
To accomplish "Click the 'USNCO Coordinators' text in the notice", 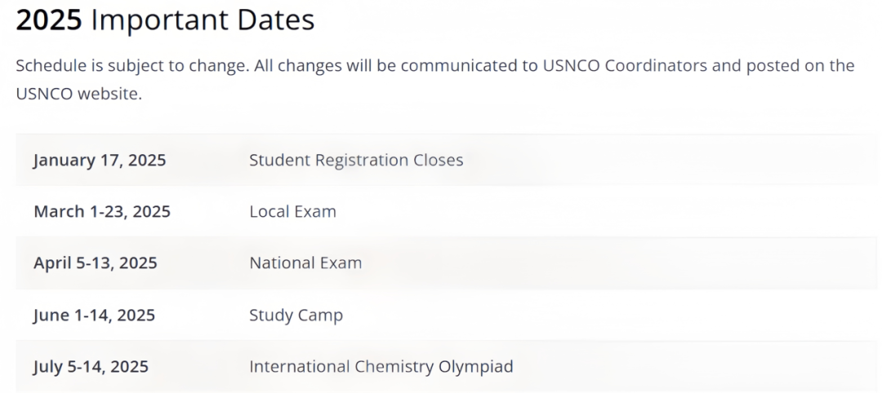I will [625, 66].
